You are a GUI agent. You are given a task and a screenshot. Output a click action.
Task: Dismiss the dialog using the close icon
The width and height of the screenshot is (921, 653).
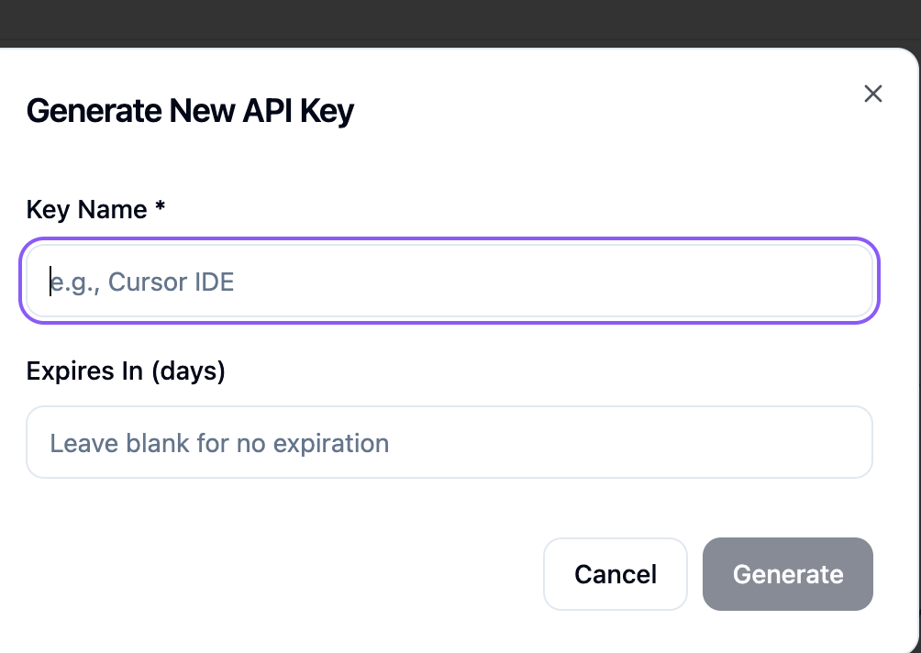pos(872,94)
